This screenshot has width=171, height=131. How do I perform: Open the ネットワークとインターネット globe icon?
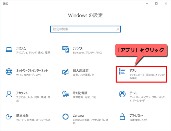[9, 72]
